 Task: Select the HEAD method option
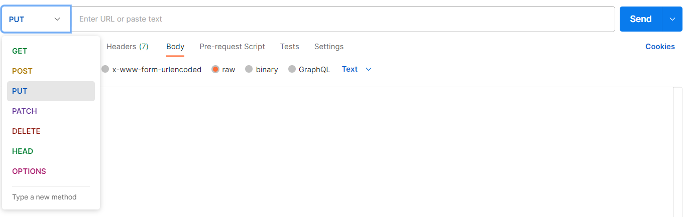coord(23,151)
